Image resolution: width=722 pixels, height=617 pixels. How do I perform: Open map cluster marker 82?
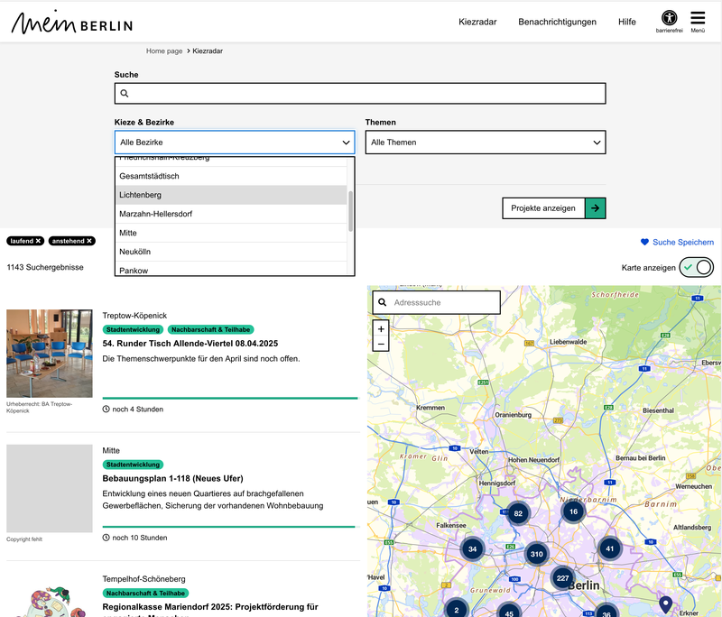click(518, 513)
